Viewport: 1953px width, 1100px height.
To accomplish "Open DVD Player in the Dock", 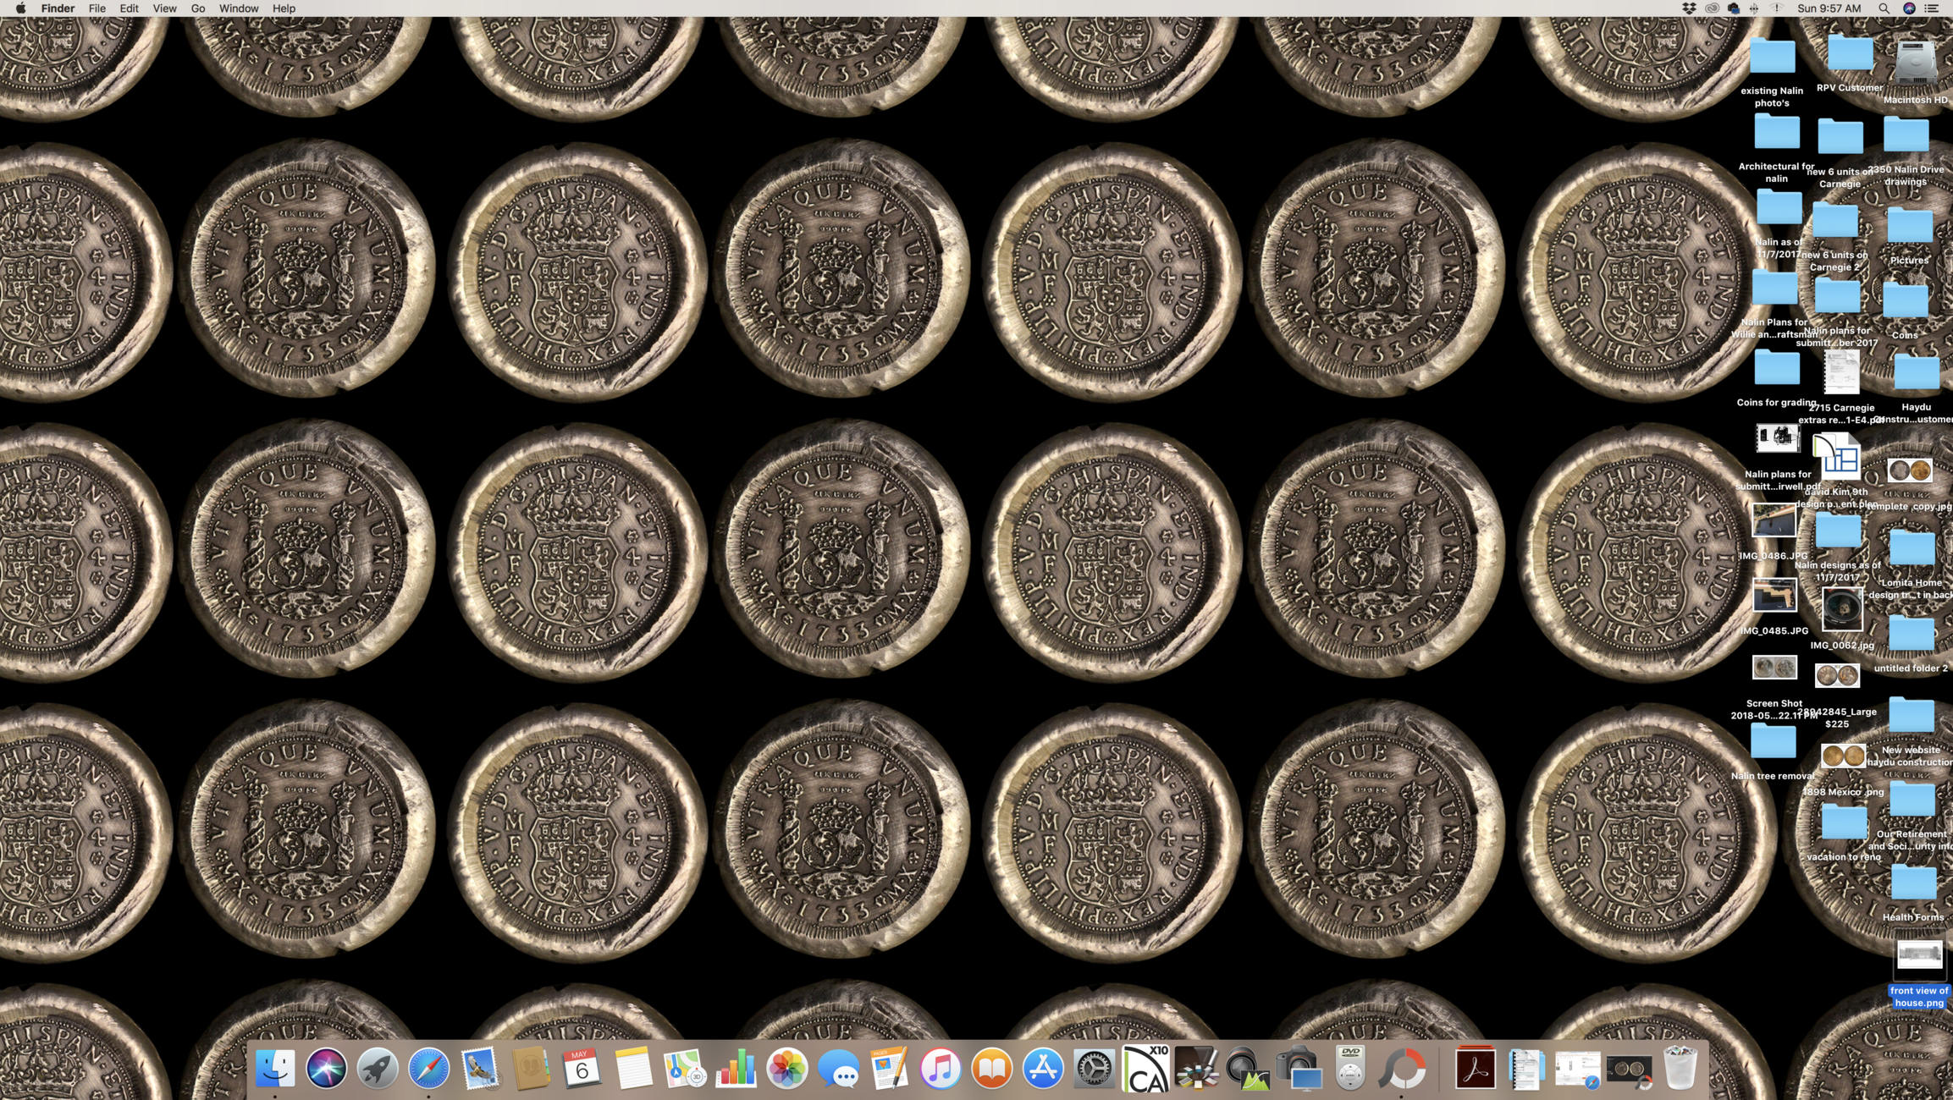I will pyautogui.click(x=1350, y=1068).
